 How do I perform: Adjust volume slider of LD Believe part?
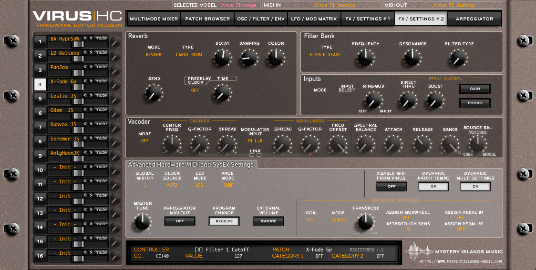78,59
